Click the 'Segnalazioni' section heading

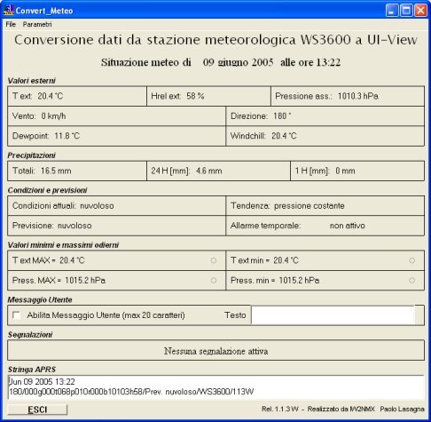click(30, 335)
